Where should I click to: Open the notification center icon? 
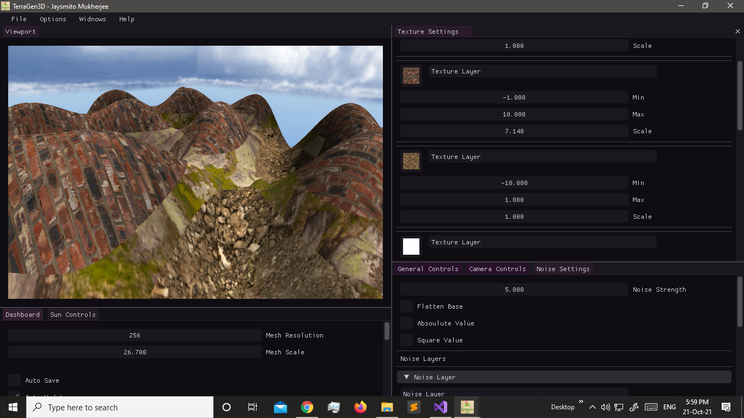coord(726,407)
